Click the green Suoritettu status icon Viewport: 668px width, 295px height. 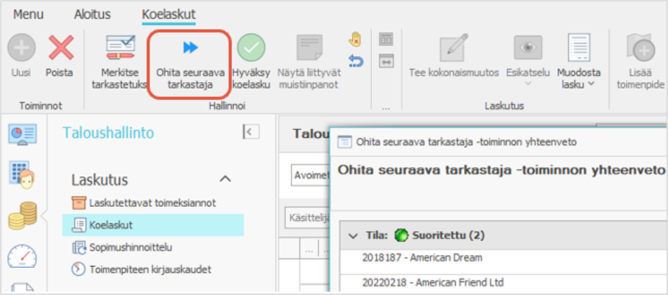(401, 235)
